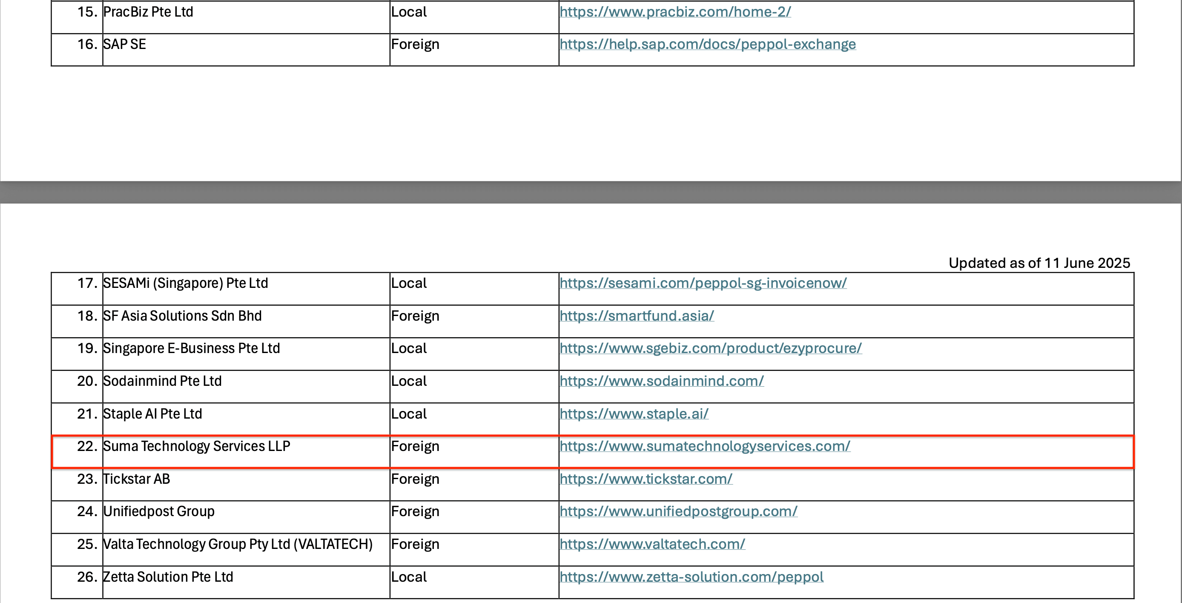Open the sgebiz.com ezyprocure link
The image size is (1182, 603).
[x=710, y=348]
